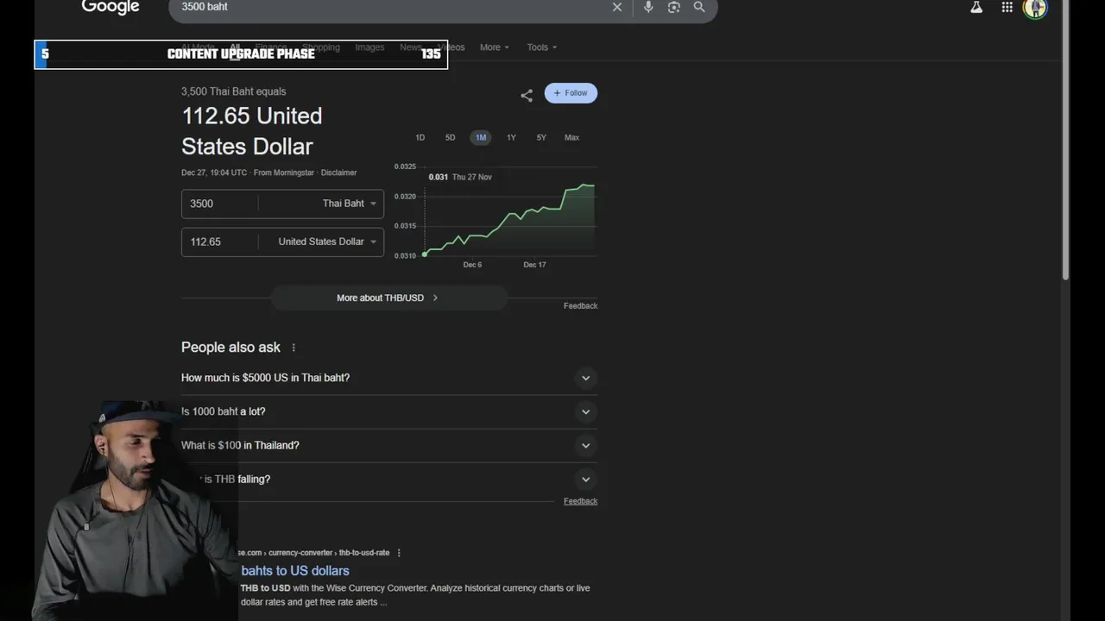Screen dimensions: 1105x621
Task: Show the 1Y chart range
Action: click(x=511, y=138)
